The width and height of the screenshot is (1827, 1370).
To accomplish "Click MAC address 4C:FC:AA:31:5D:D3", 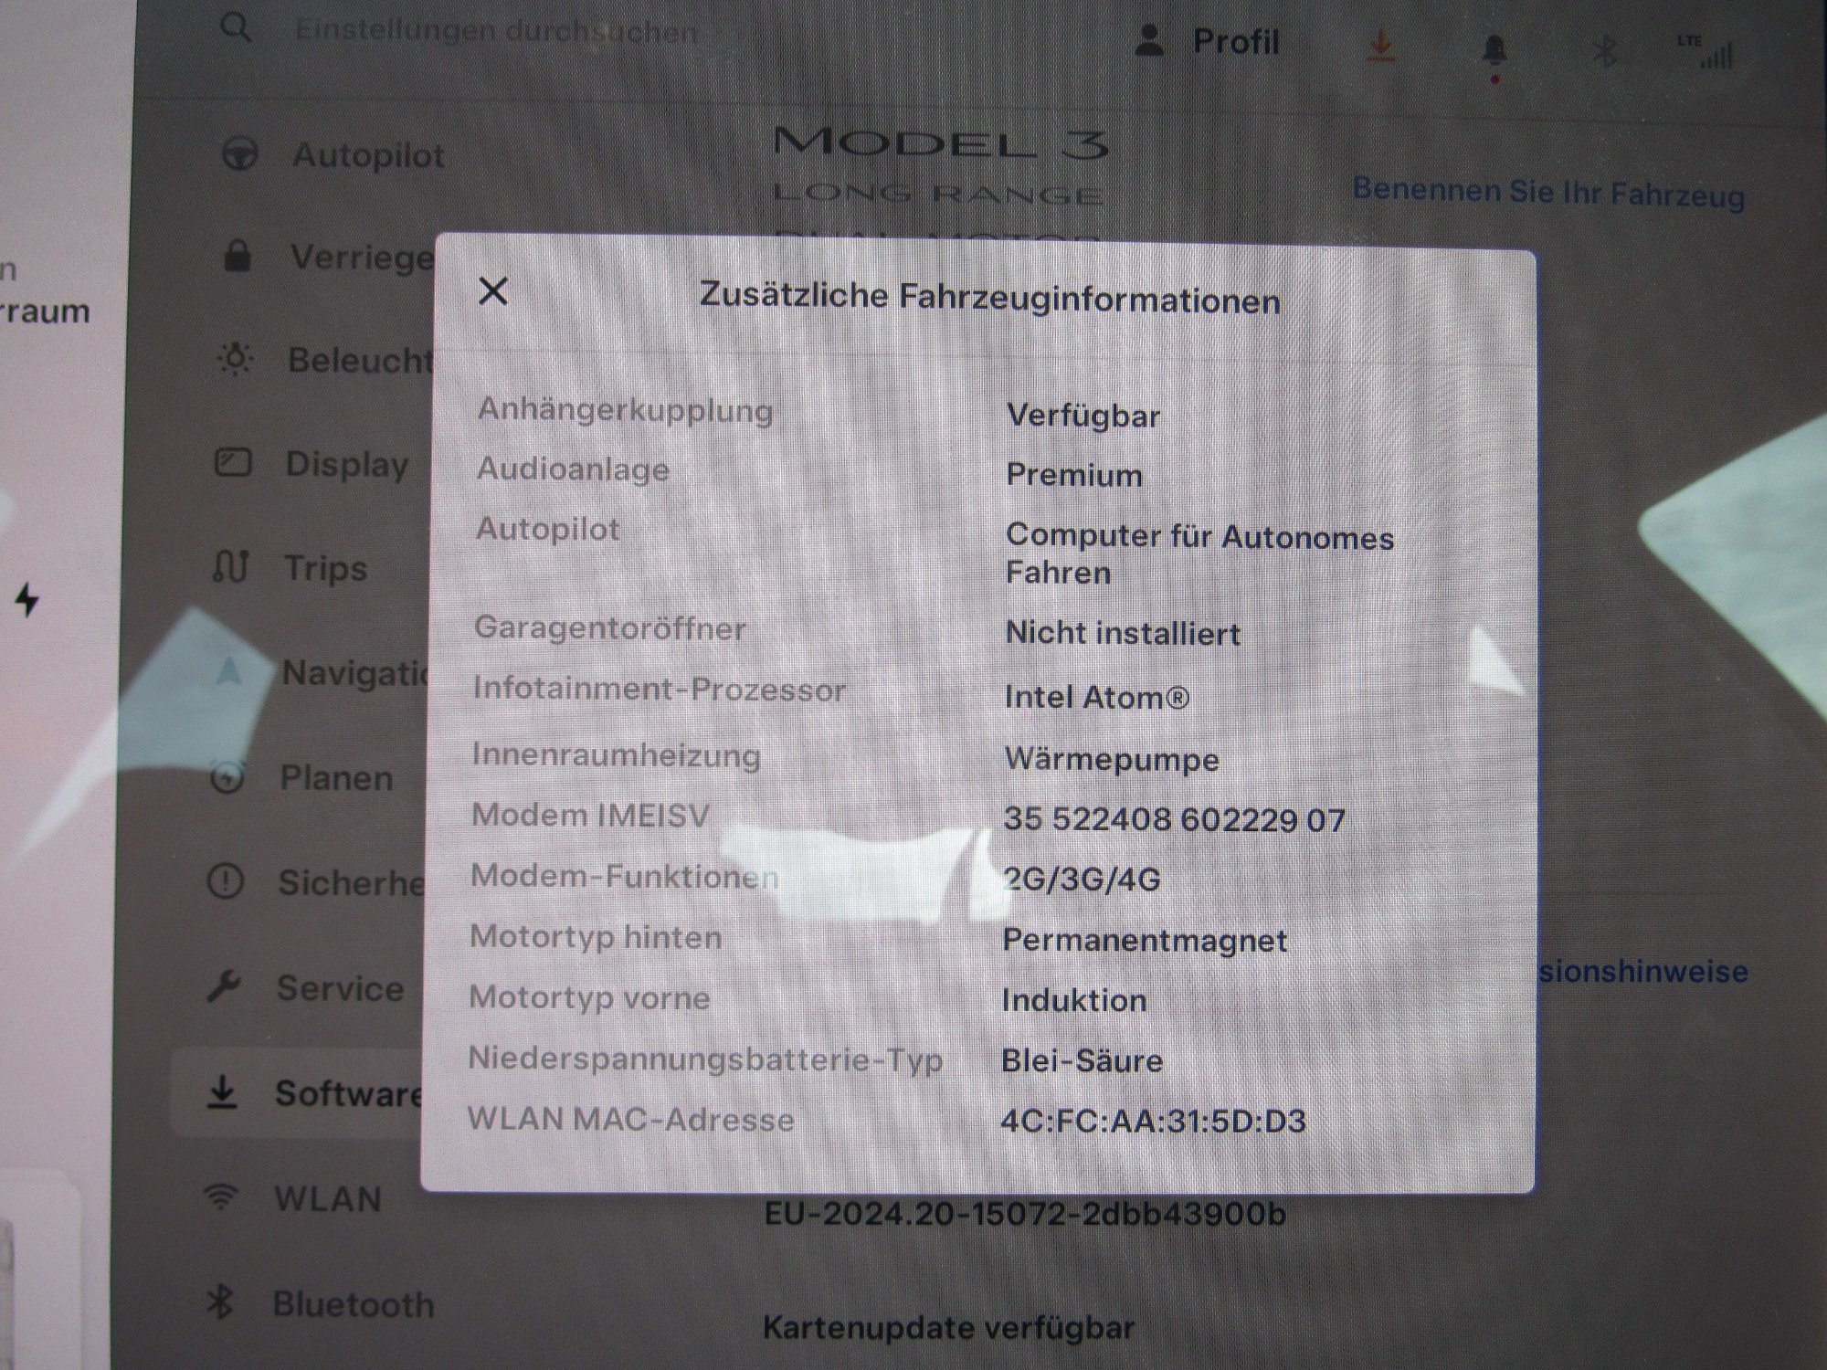I will pyautogui.click(x=1154, y=1121).
